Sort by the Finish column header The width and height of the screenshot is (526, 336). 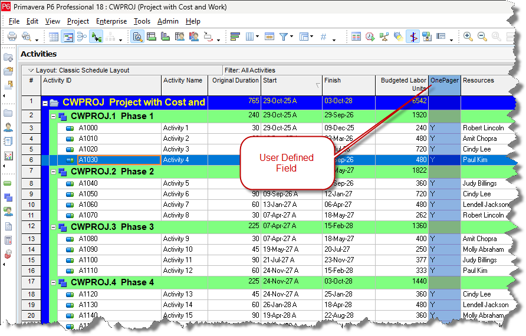pyautogui.click(x=349, y=85)
